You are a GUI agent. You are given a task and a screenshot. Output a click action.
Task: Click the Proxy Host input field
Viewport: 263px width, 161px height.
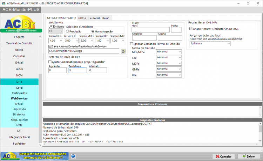(151, 30)
